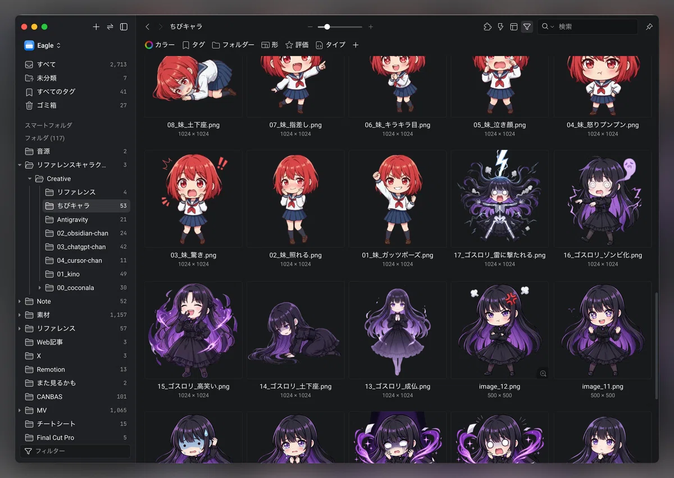This screenshot has width=674, height=478.
Task: Increase thumbnail size with plus icon
Action: pyautogui.click(x=371, y=27)
